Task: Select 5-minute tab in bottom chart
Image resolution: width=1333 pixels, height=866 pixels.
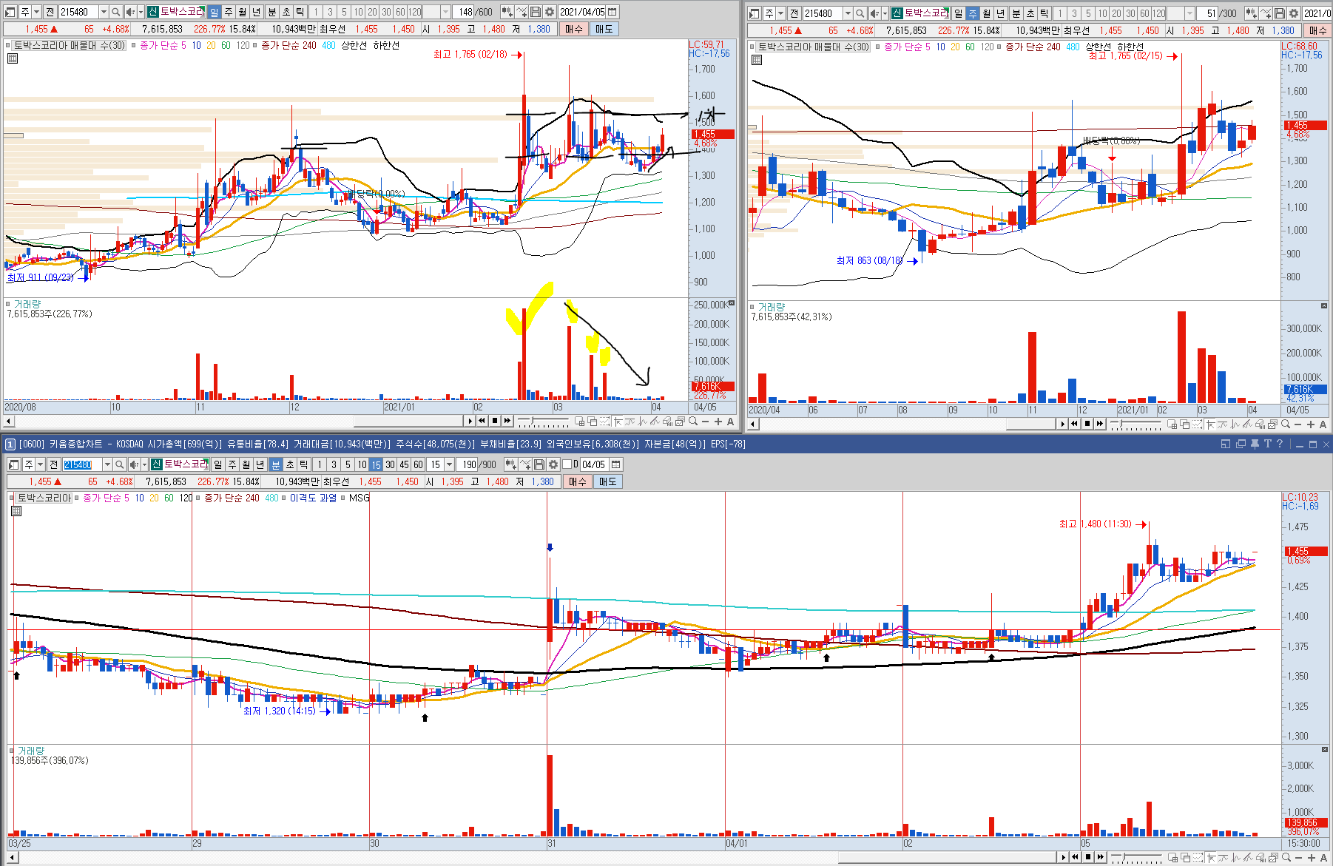Action: 348,464
